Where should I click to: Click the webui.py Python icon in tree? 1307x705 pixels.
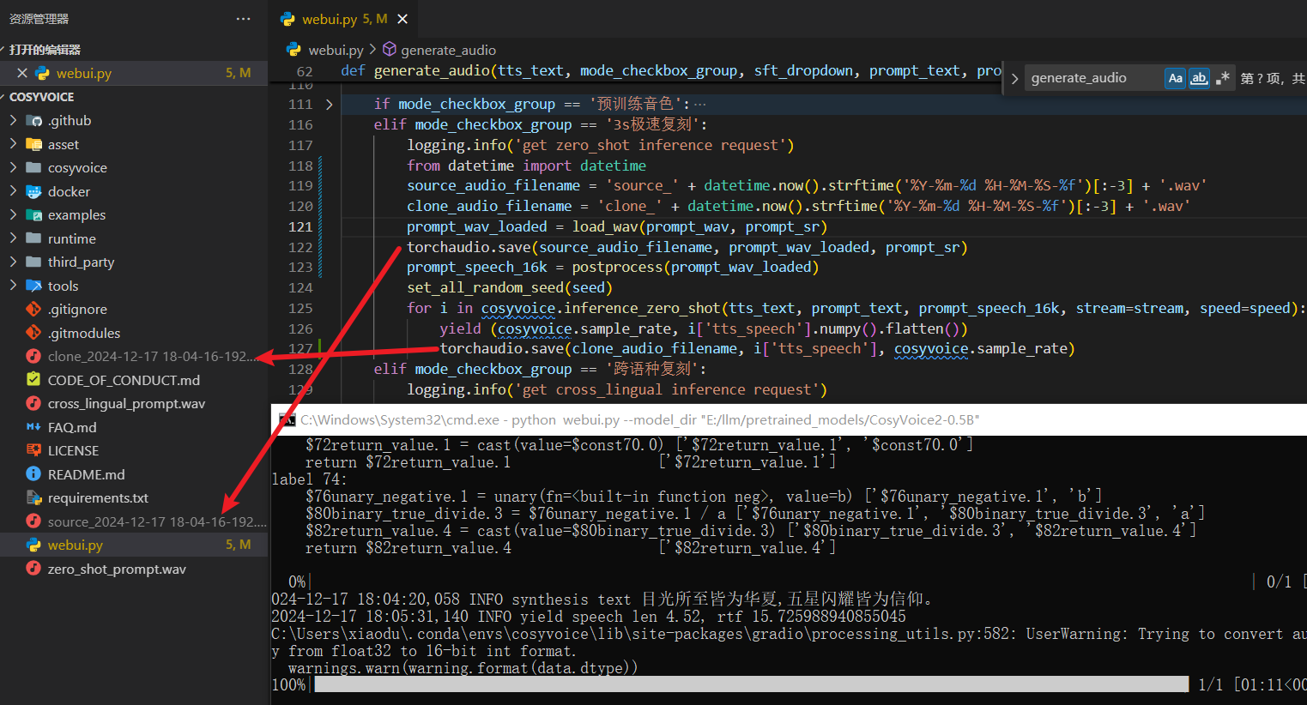pyautogui.click(x=33, y=545)
